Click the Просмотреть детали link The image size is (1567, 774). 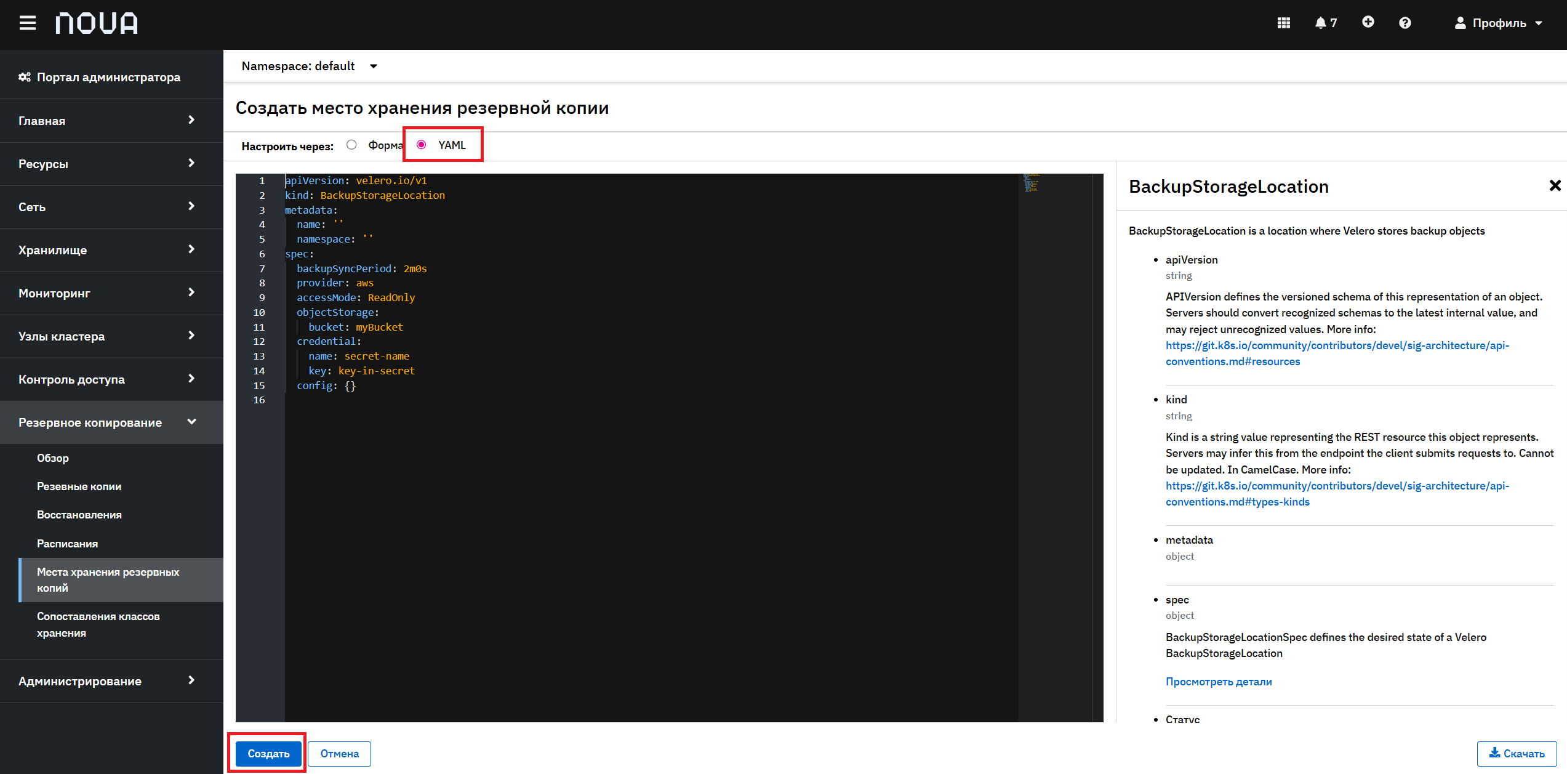(x=1219, y=682)
